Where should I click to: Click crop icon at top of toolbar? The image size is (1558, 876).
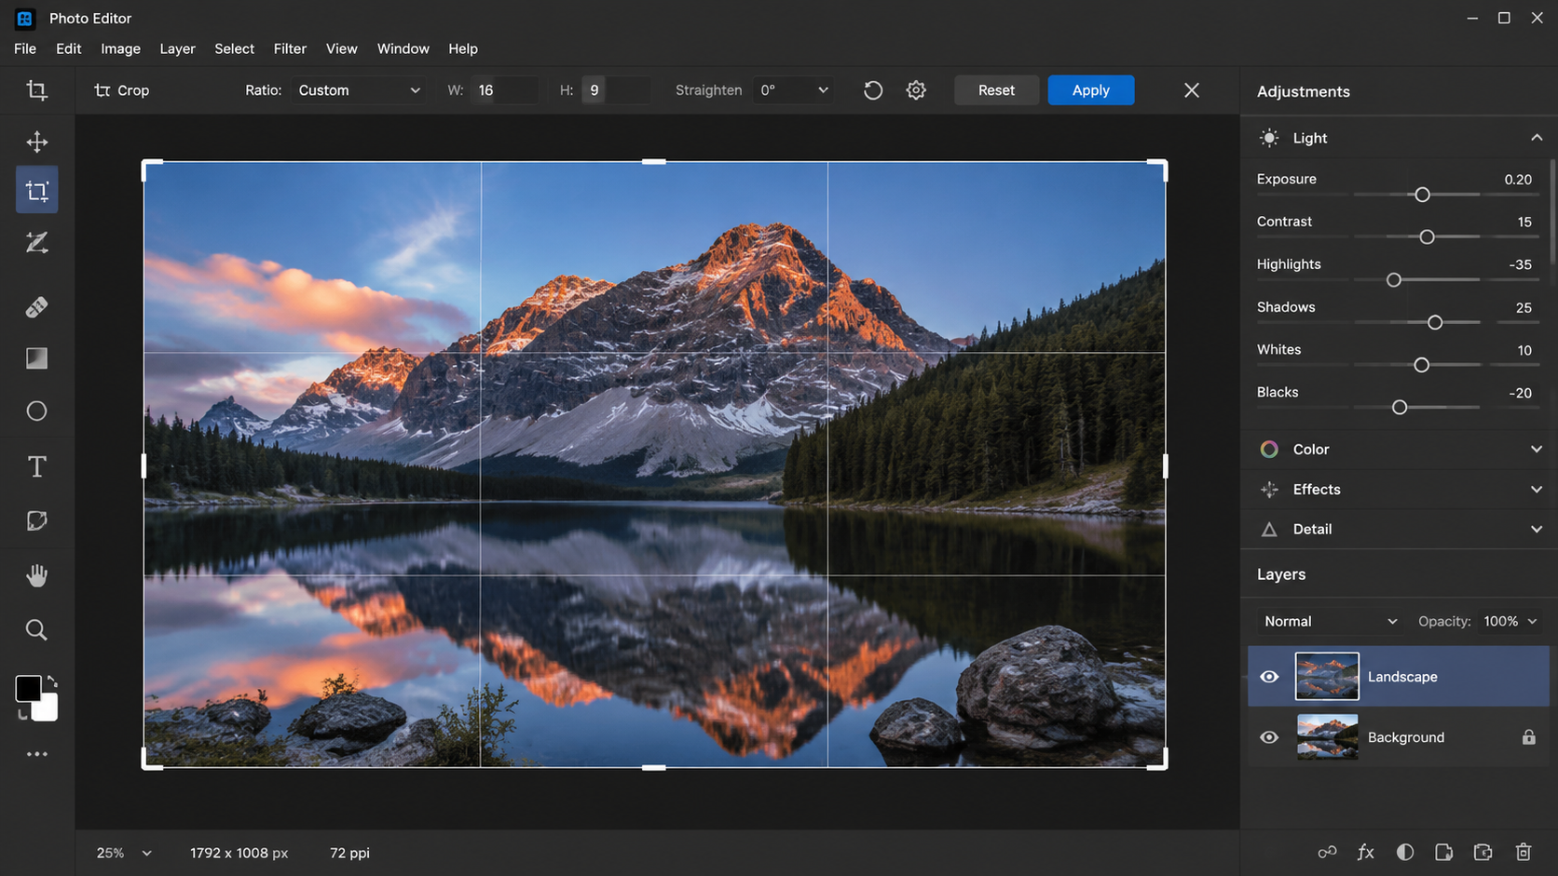pyautogui.click(x=36, y=90)
